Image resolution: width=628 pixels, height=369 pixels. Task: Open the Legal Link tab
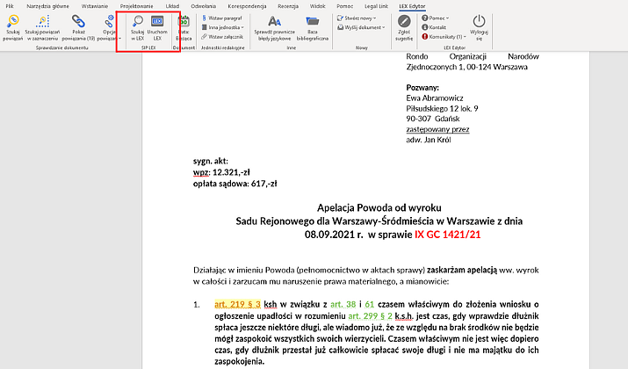(x=375, y=6)
